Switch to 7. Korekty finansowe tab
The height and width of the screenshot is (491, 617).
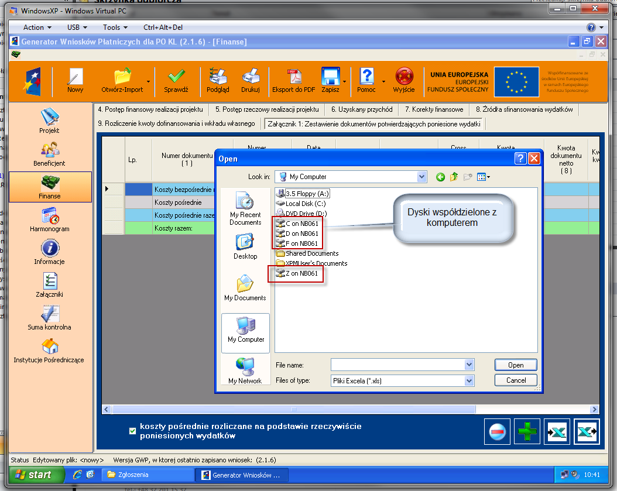434,109
